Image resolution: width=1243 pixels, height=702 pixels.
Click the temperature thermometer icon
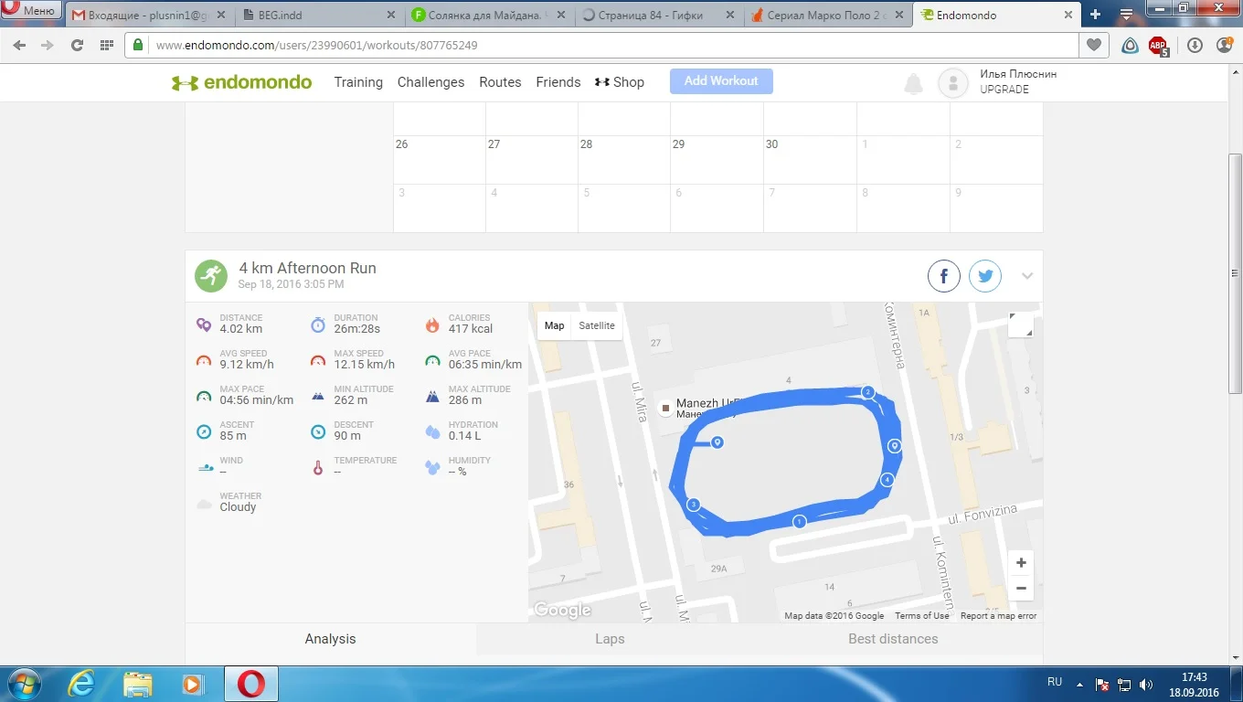pos(318,467)
